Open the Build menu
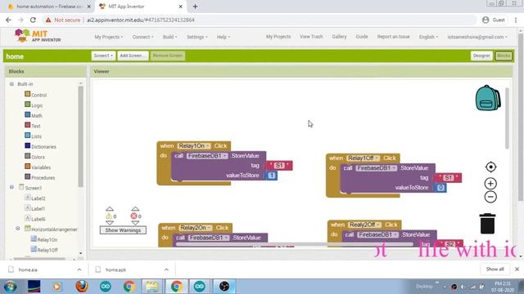This screenshot has width=524, height=294. coord(170,37)
